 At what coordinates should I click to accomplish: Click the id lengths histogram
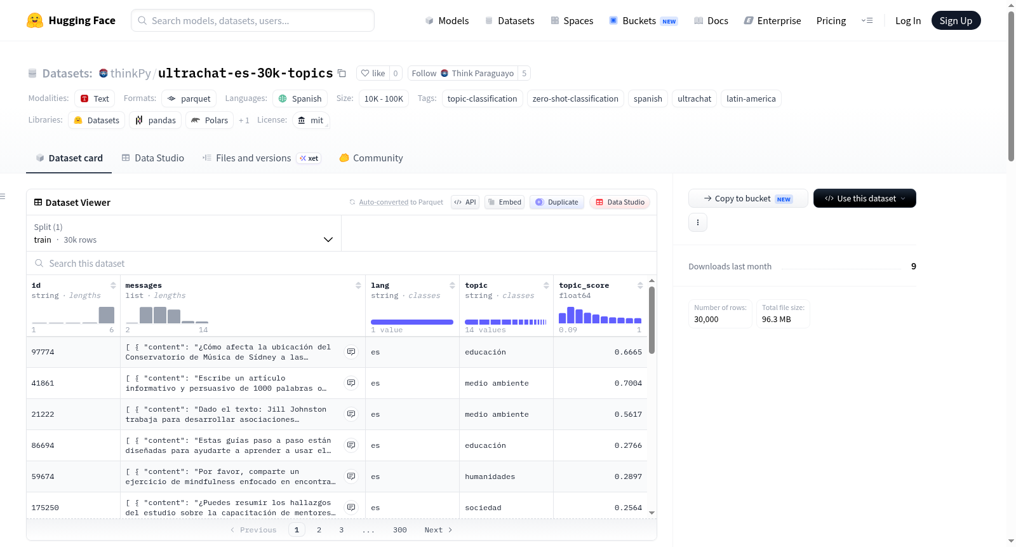coord(73,315)
